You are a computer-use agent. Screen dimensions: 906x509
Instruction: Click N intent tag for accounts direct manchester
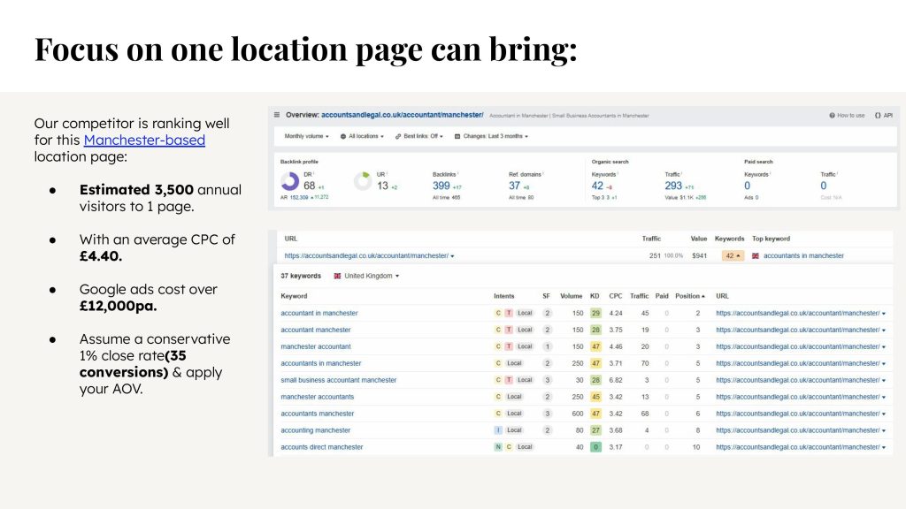point(498,447)
